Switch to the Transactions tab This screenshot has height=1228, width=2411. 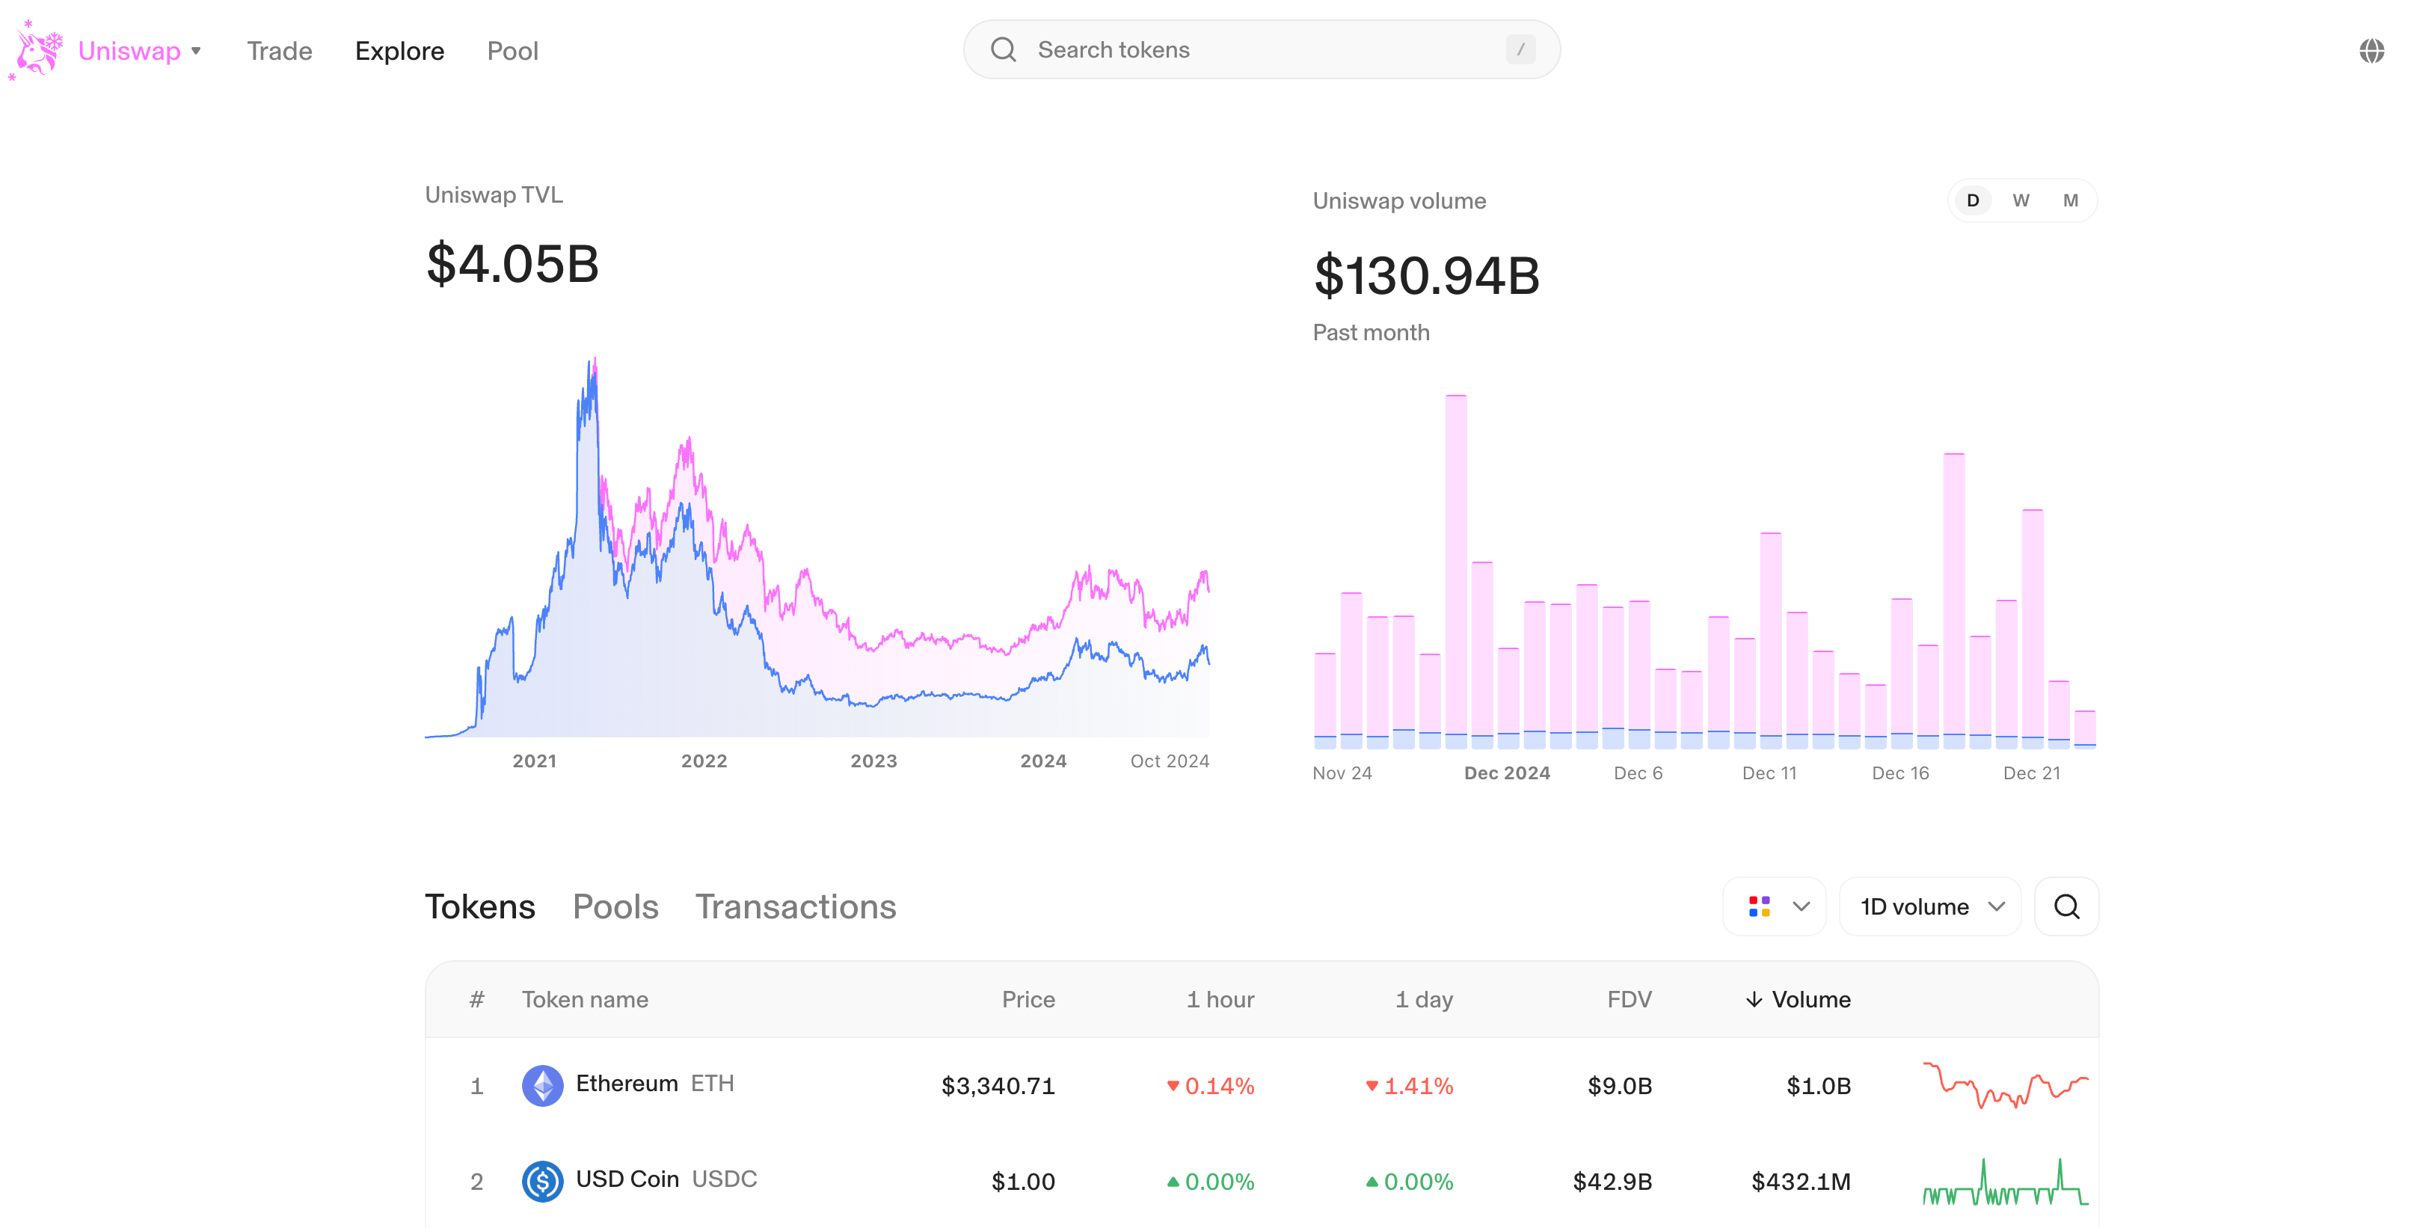(795, 906)
